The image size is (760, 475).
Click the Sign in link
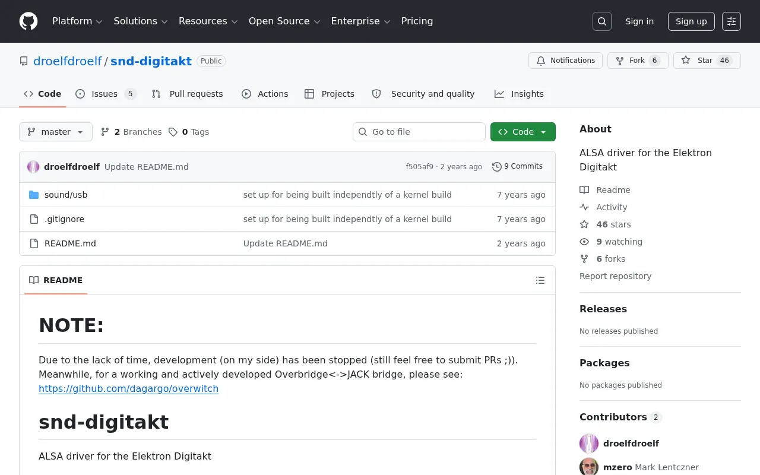(x=639, y=21)
